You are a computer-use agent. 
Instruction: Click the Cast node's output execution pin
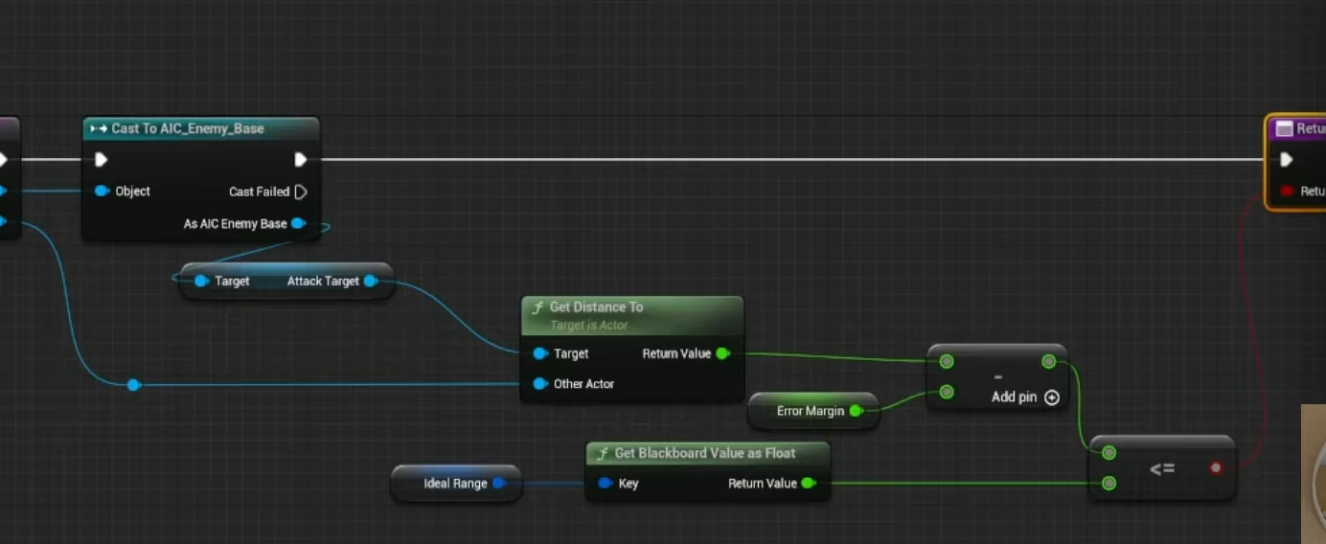click(301, 160)
